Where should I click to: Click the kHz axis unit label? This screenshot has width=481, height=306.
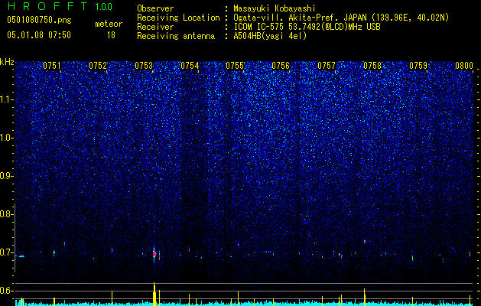(x=7, y=62)
